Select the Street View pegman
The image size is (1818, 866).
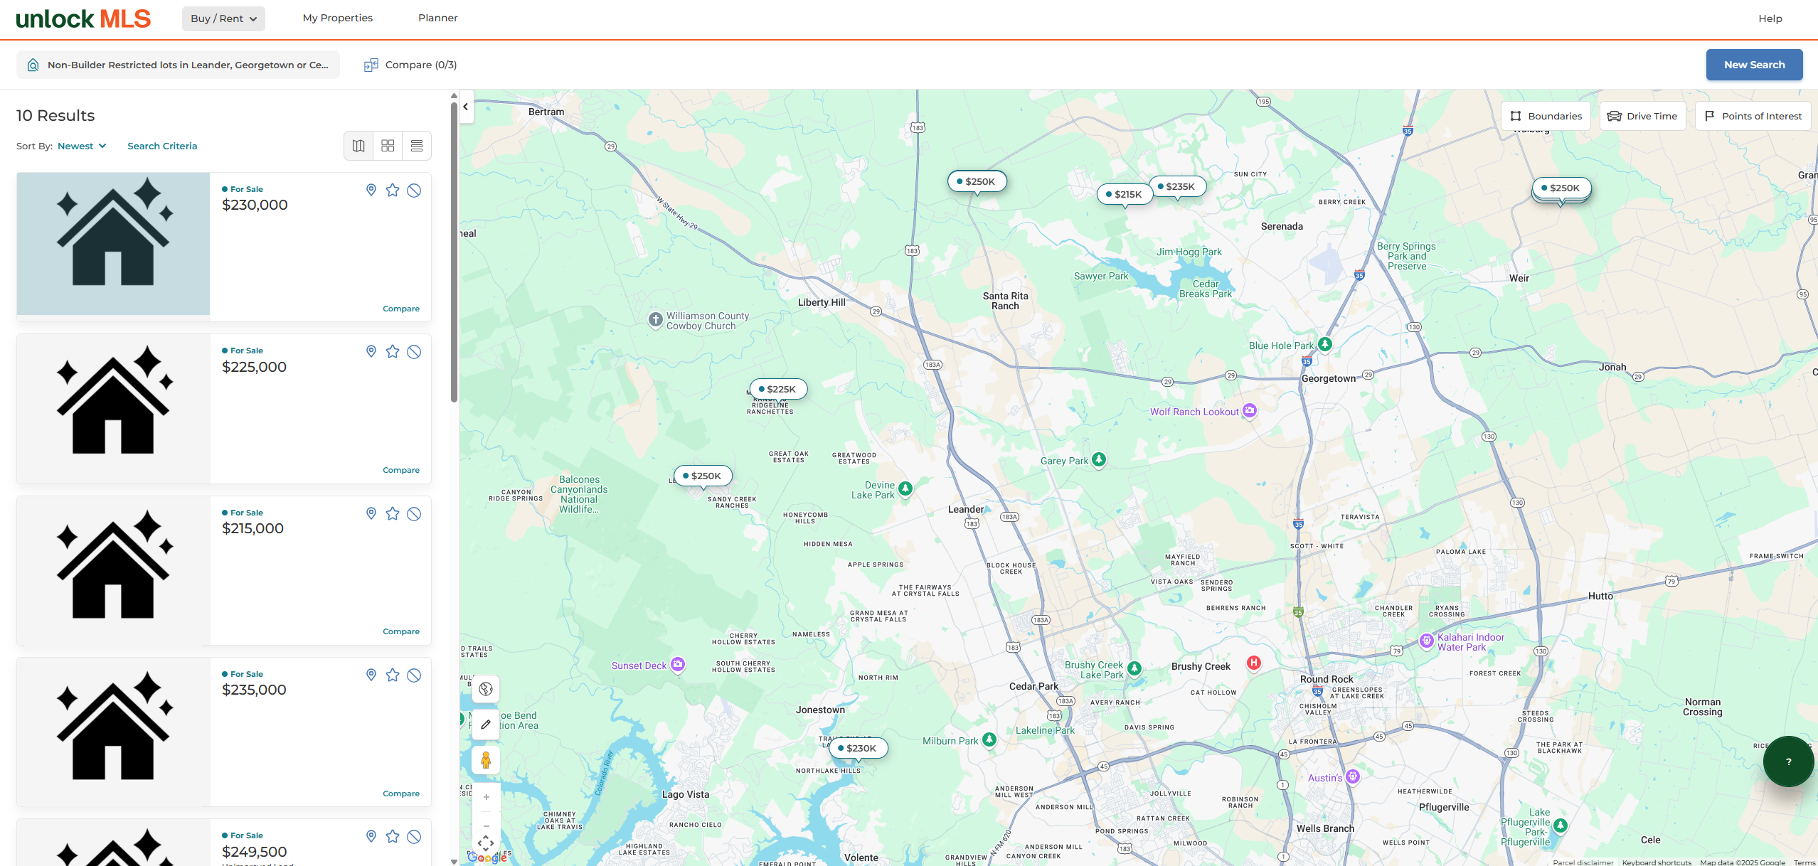pyautogui.click(x=486, y=760)
